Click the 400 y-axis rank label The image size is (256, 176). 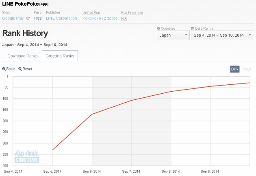pyautogui.click(x=5, y=165)
